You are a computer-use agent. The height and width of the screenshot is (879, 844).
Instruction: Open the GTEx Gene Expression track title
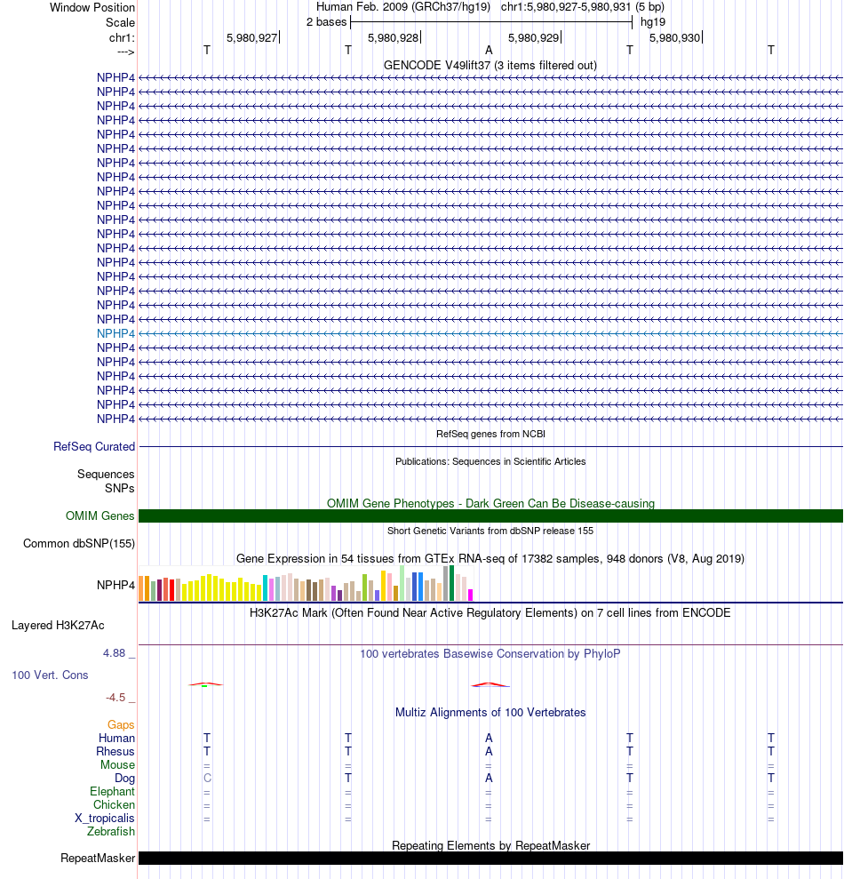pyautogui.click(x=490, y=559)
